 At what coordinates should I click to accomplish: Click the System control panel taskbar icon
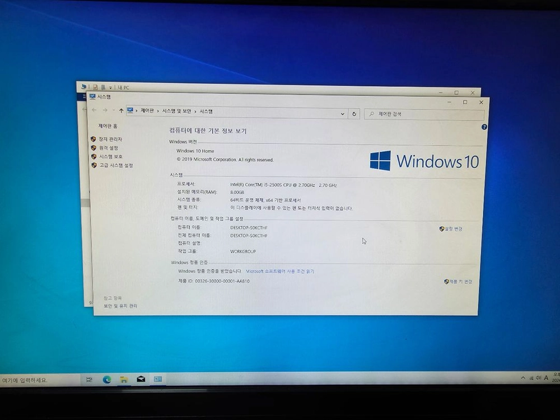point(158,379)
